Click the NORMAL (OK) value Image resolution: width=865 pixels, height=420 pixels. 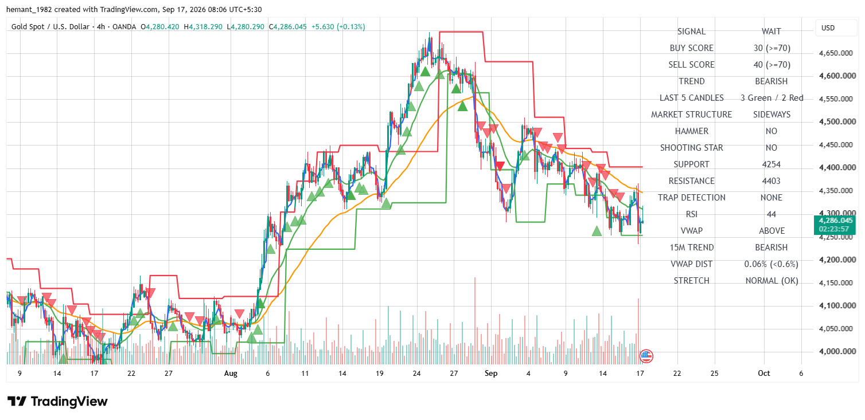tap(772, 281)
